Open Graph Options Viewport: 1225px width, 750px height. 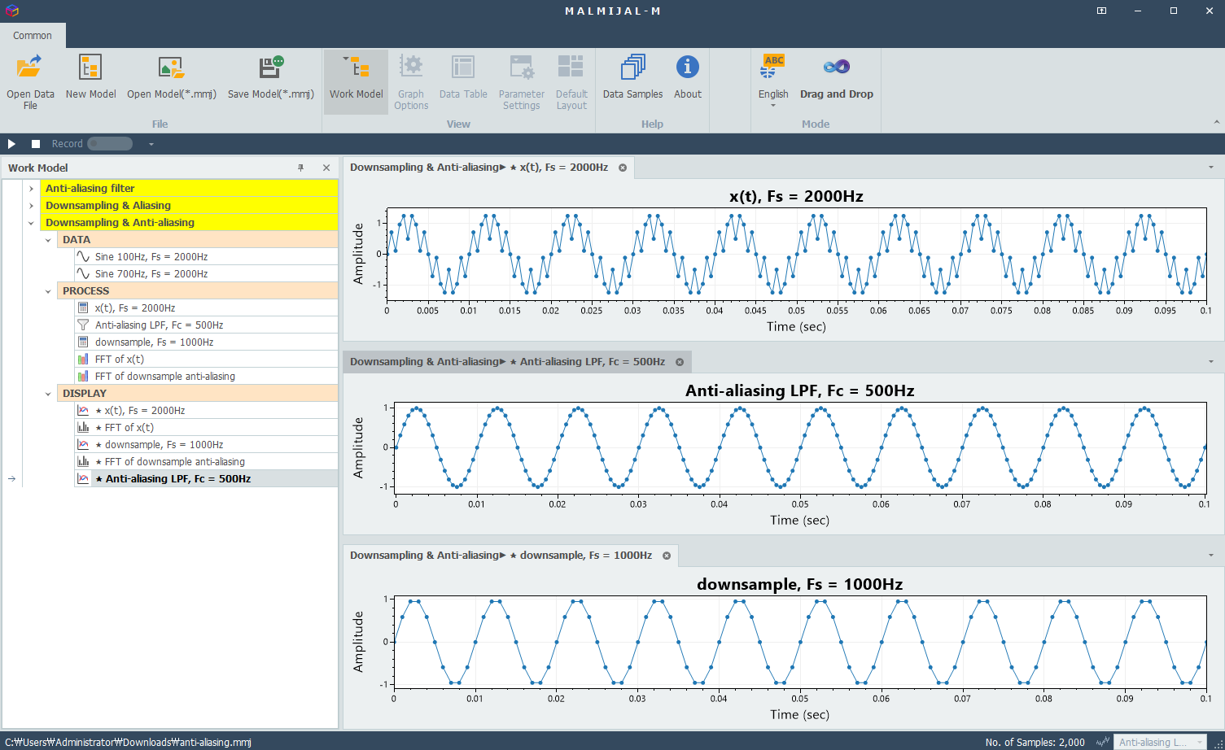pos(411,81)
